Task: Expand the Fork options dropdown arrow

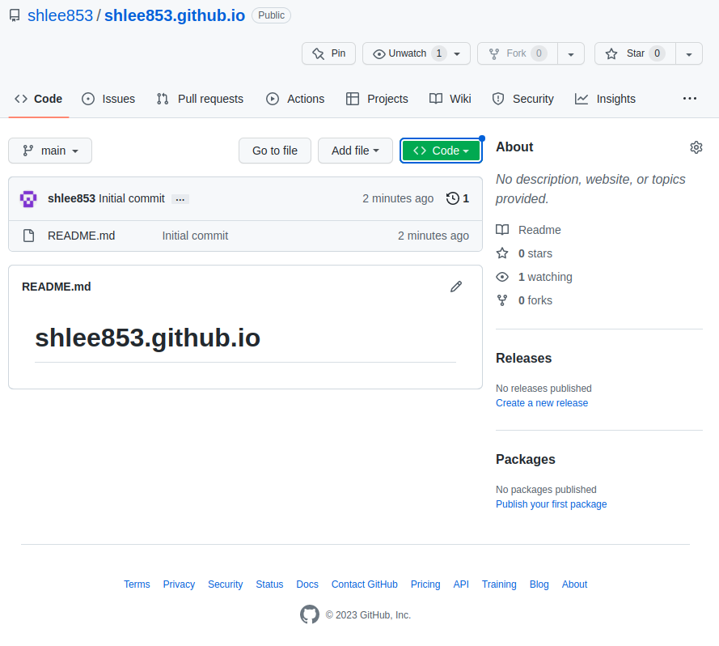Action: [x=571, y=53]
